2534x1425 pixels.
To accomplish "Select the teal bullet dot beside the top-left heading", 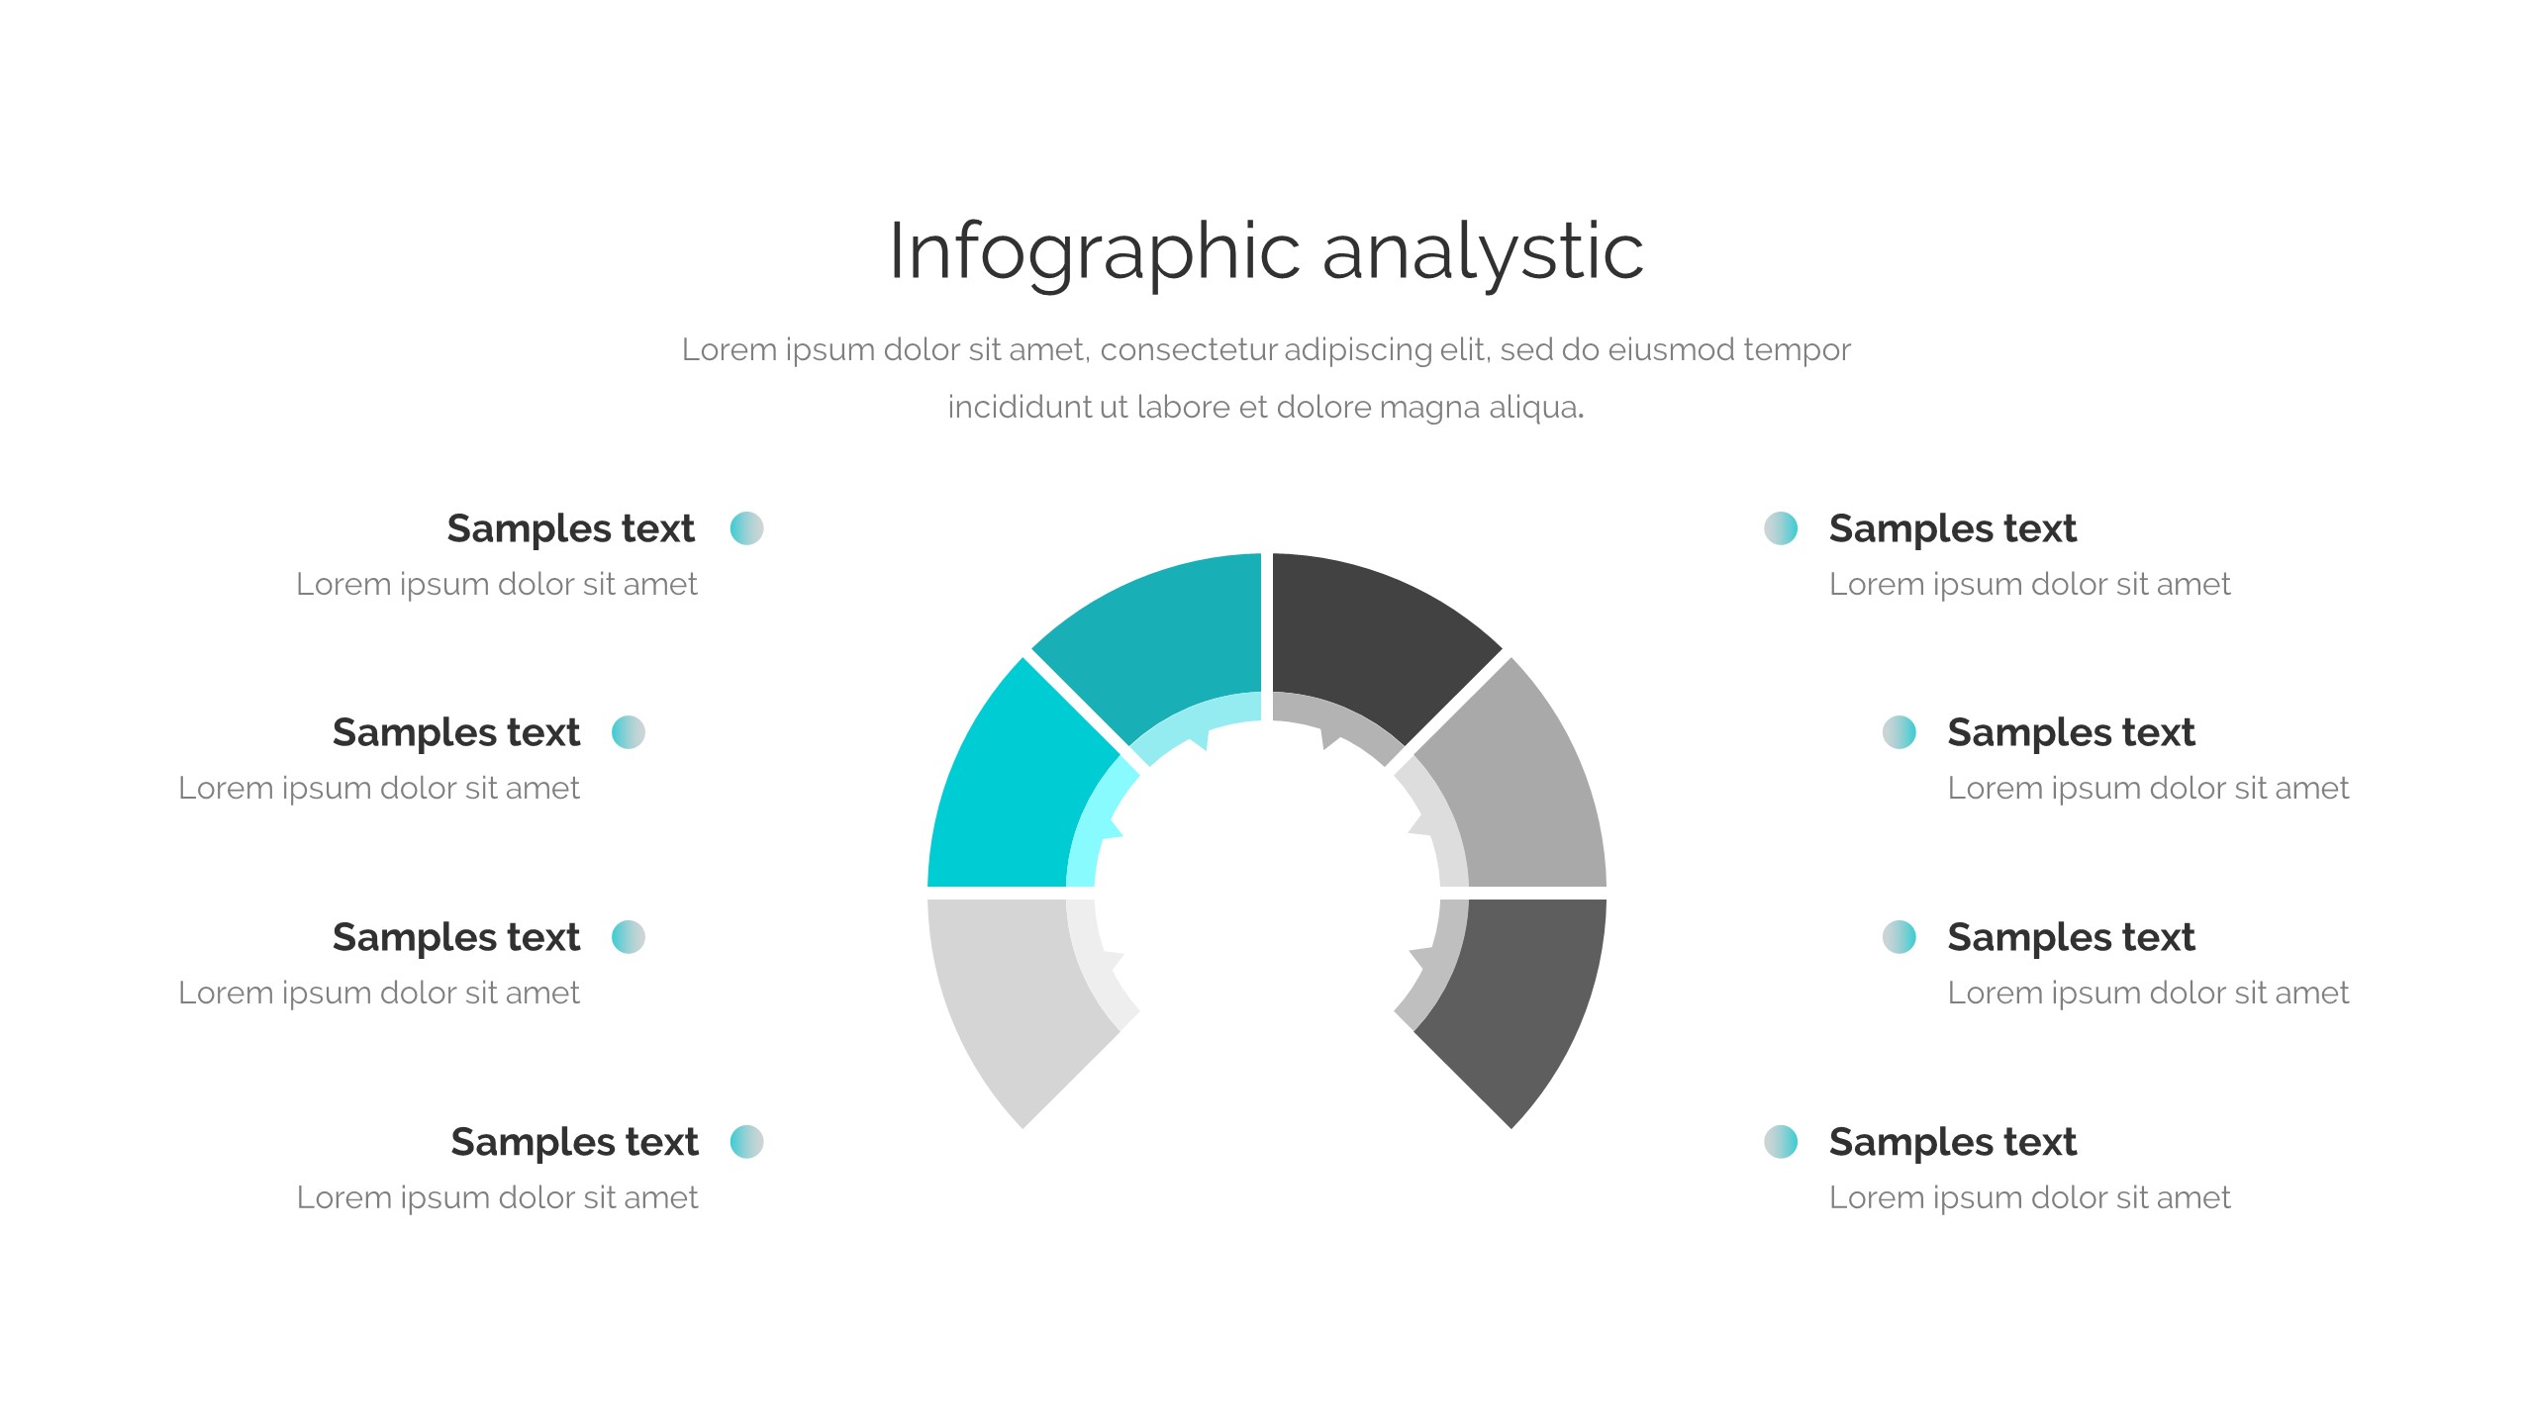I will point(746,528).
